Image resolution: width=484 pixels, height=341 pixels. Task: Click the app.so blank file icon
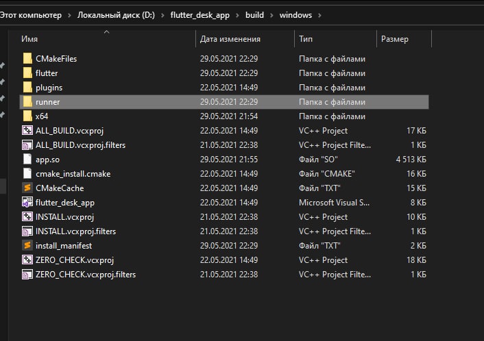click(x=27, y=159)
